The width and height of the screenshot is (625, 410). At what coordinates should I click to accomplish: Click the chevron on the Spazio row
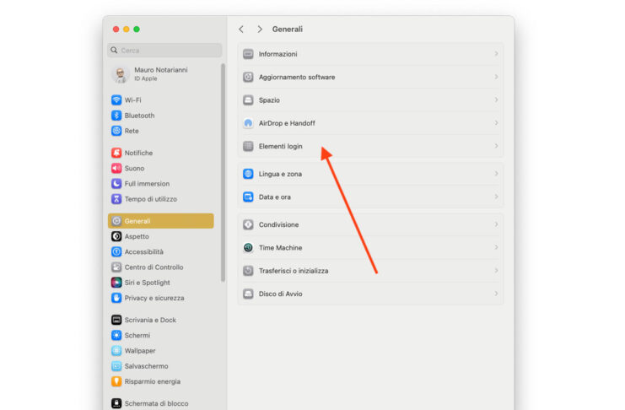point(496,100)
